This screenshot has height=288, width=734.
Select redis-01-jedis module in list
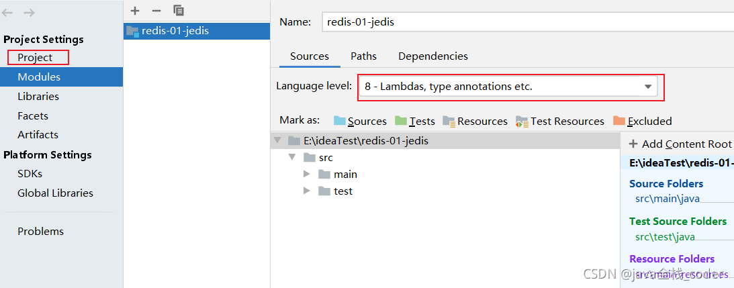click(197, 32)
